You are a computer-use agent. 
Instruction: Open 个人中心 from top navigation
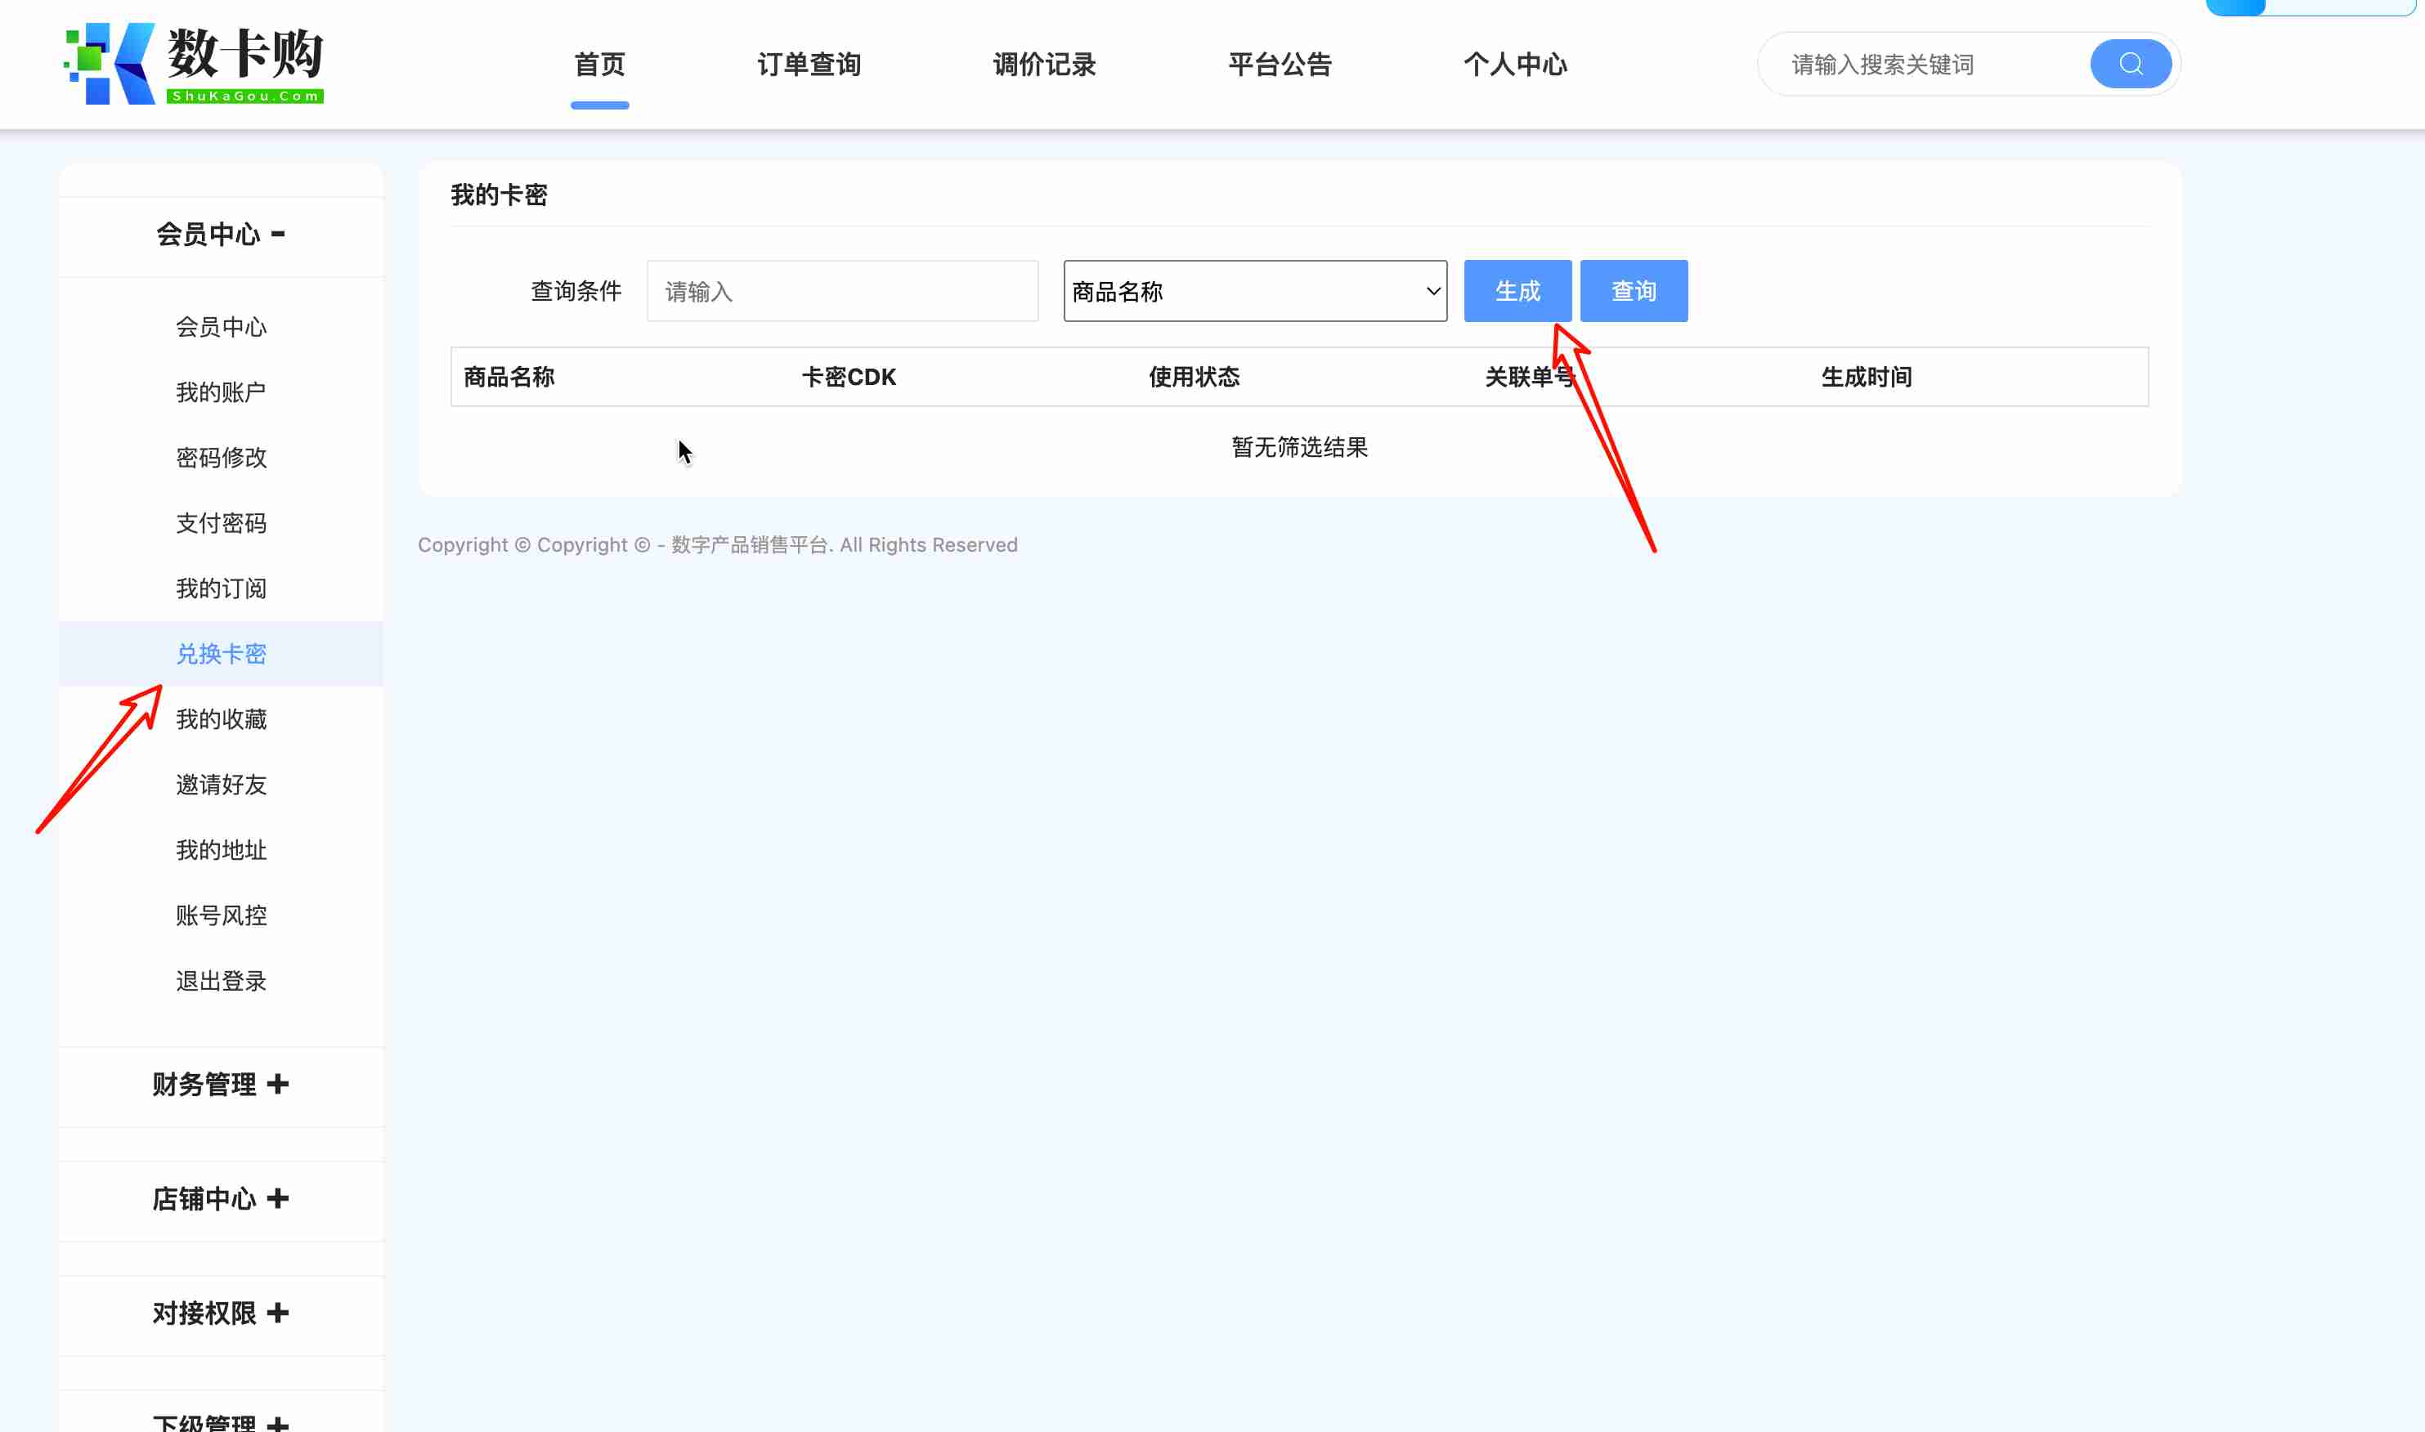tap(1515, 65)
